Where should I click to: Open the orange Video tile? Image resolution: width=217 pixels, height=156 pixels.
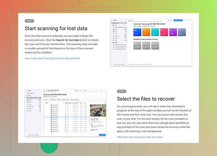click(x=146, y=32)
